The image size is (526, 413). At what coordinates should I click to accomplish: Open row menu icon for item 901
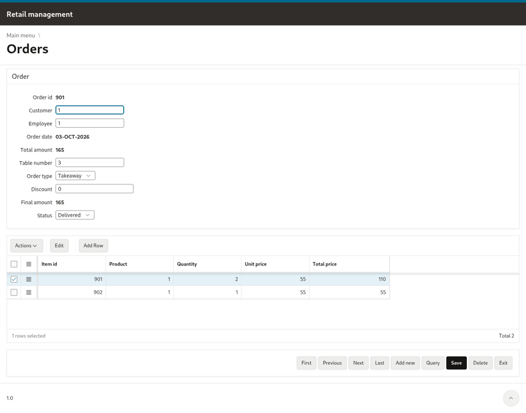coord(29,279)
